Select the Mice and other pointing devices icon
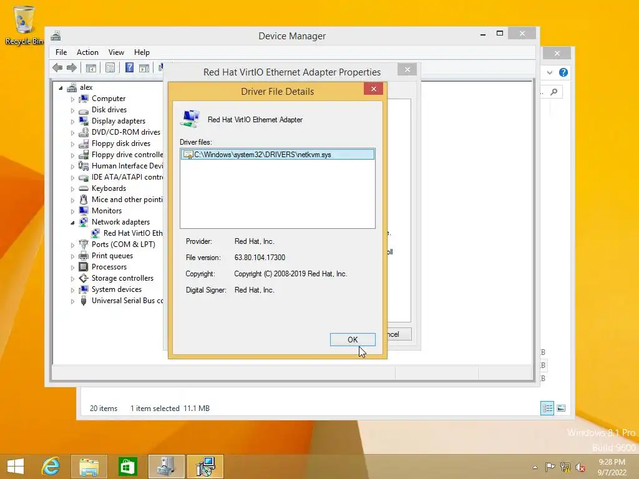Image resolution: width=639 pixels, height=479 pixels. pyautogui.click(x=84, y=200)
